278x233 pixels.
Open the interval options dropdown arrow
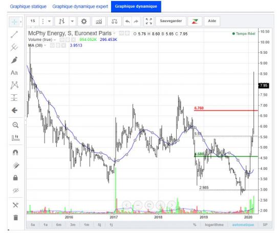point(50,22)
